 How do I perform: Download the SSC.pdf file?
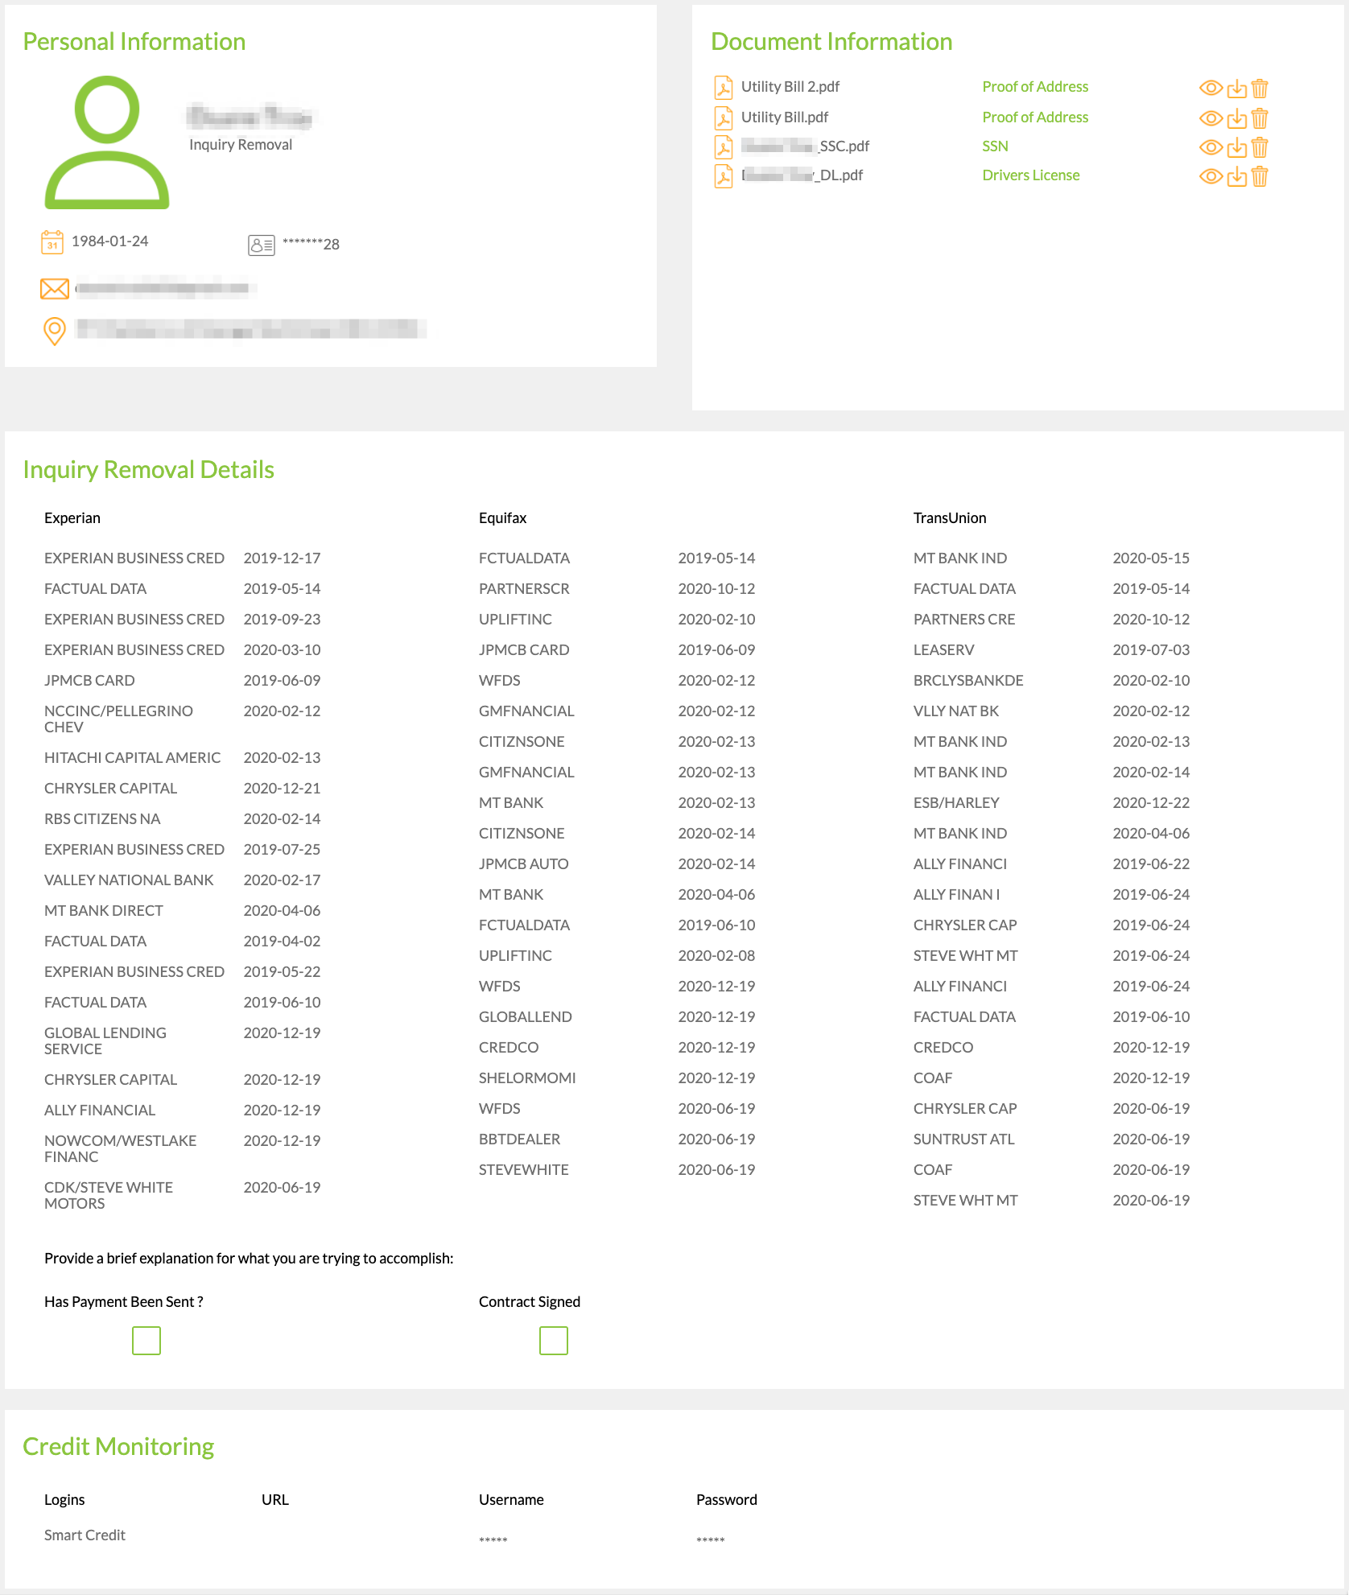click(x=1237, y=147)
